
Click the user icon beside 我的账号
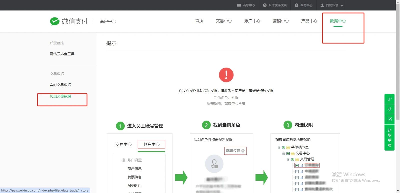pos(322,5)
